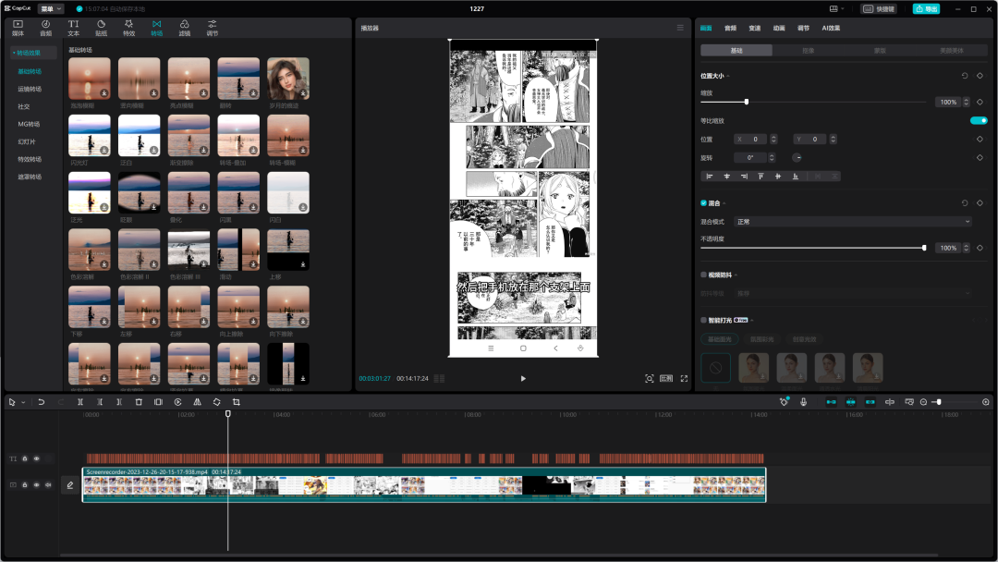Open the 特效 effects panel
The width and height of the screenshot is (998, 562).
pyautogui.click(x=129, y=28)
